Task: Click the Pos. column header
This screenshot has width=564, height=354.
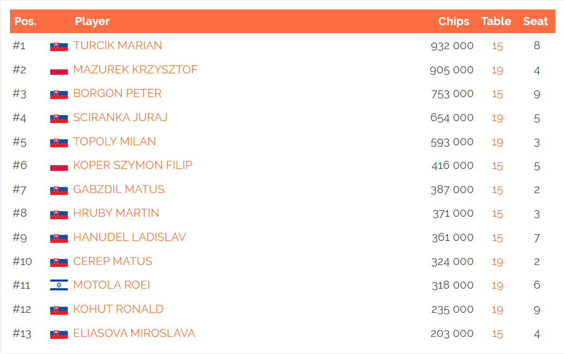Action: (25, 21)
